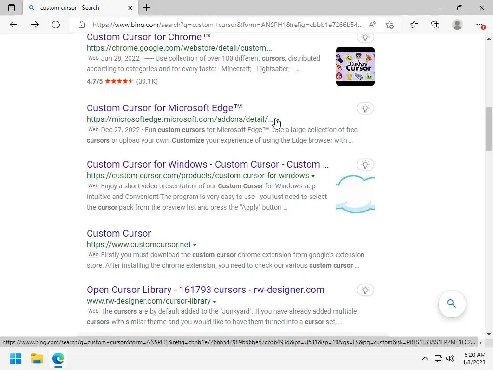
Task: Open Custom Cursor for Windows result
Action: (x=208, y=164)
